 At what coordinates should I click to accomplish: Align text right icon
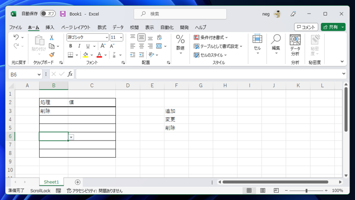tap(150, 46)
